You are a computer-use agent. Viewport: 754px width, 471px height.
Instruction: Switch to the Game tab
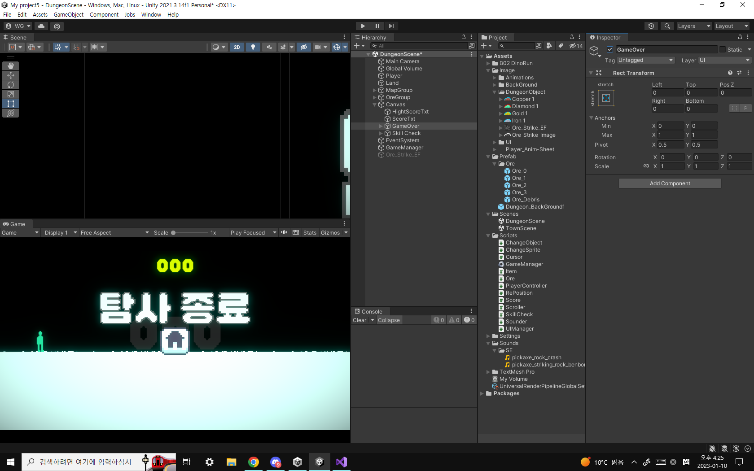click(x=14, y=224)
